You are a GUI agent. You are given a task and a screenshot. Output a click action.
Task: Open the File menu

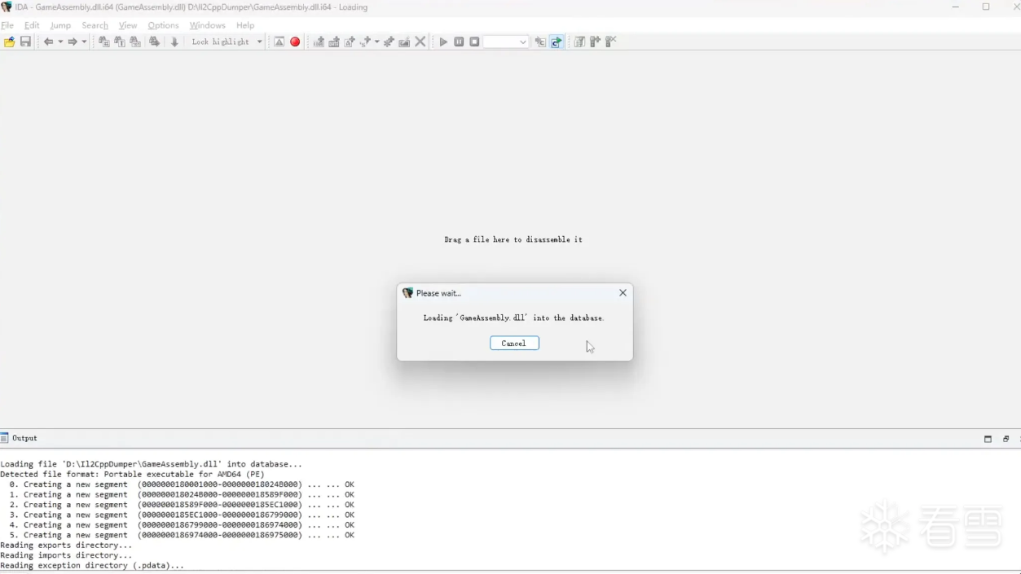(7, 25)
